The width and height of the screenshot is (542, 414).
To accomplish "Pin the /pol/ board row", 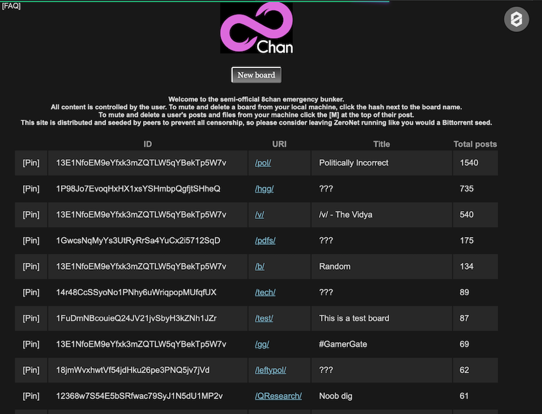I will [x=31, y=163].
